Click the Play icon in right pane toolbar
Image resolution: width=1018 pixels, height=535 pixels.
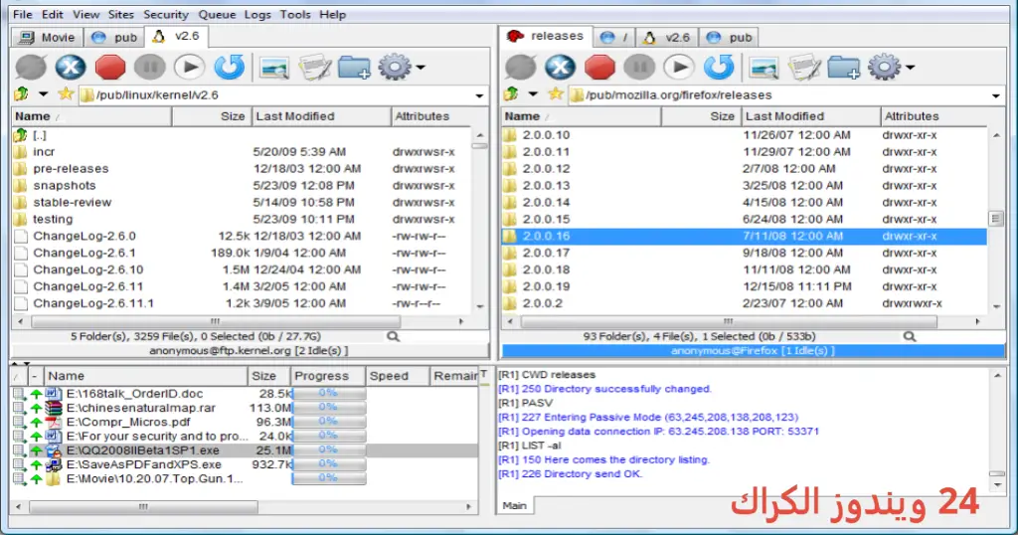[x=679, y=67]
